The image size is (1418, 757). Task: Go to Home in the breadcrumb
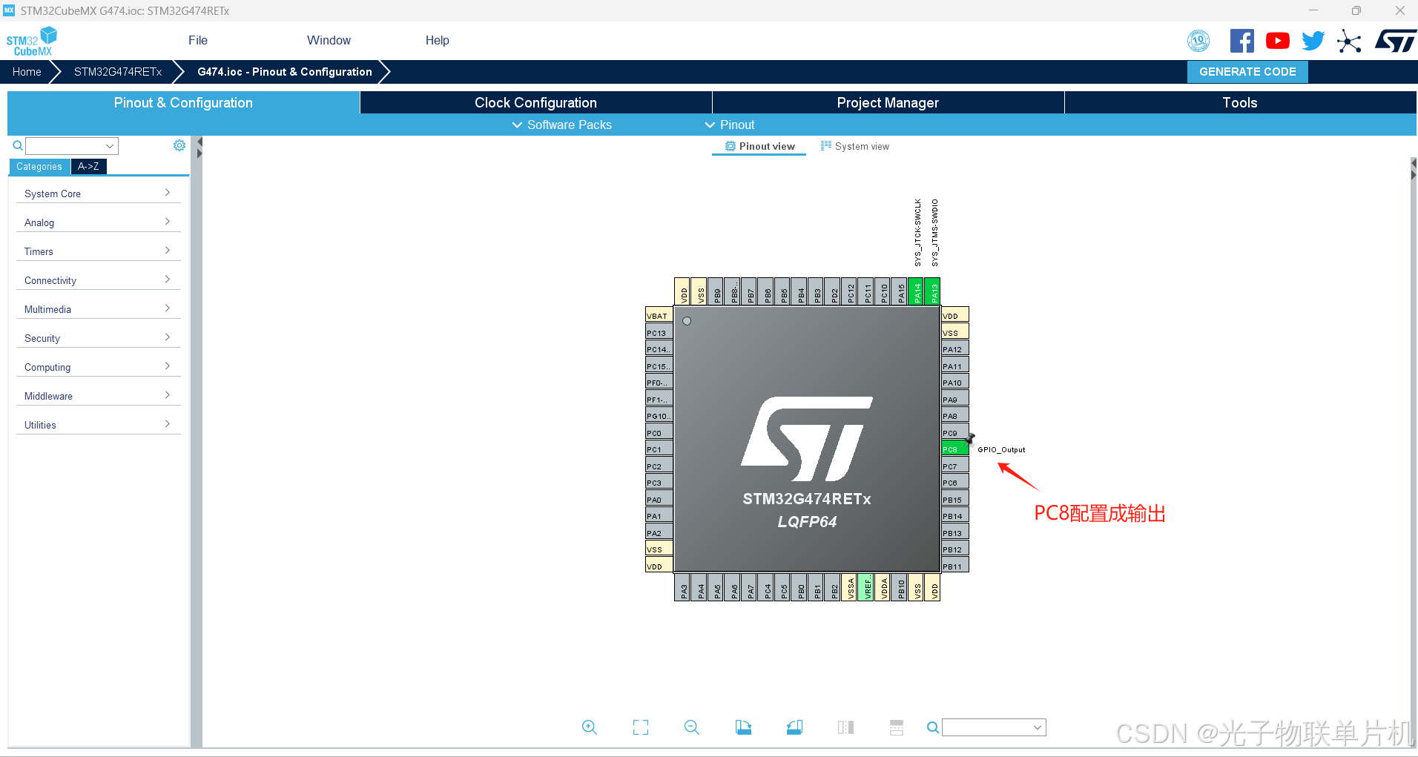point(27,72)
